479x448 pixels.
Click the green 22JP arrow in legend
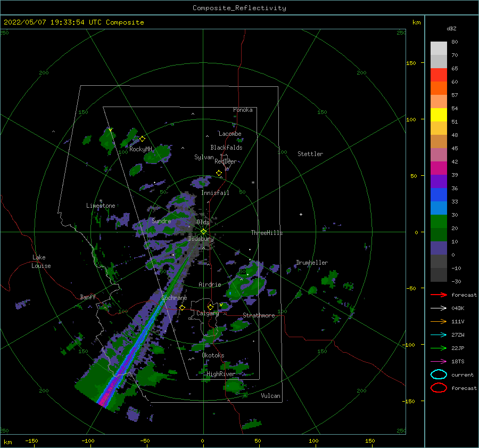tap(439, 348)
